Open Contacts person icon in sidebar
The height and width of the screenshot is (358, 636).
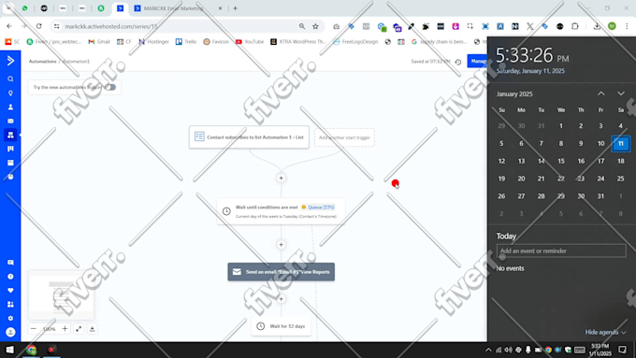(x=10, y=107)
